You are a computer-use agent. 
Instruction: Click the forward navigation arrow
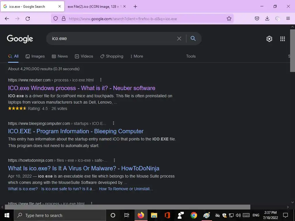(x=17, y=19)
